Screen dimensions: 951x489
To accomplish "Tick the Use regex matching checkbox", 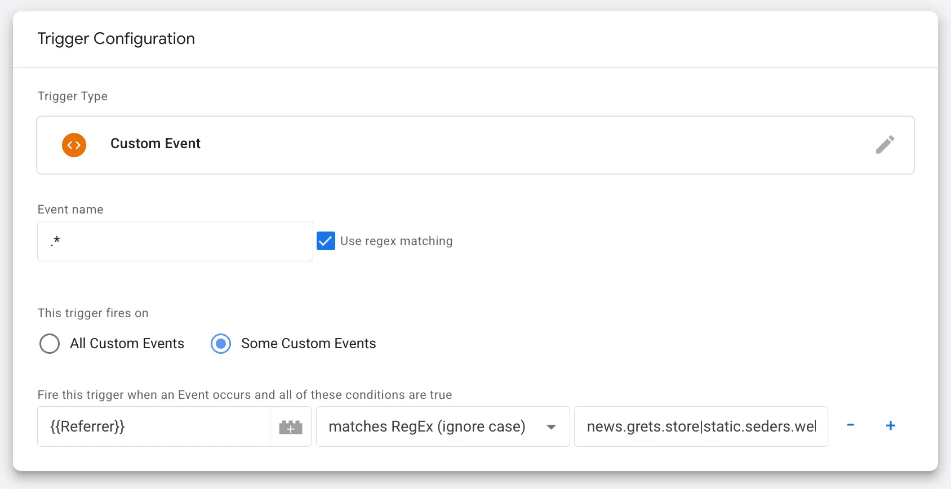I will coord(326,241).
